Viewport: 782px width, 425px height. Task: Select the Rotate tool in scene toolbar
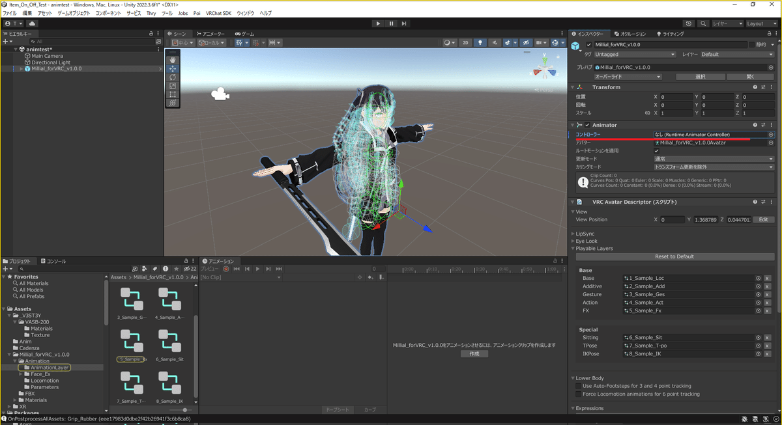coord(173,77)
